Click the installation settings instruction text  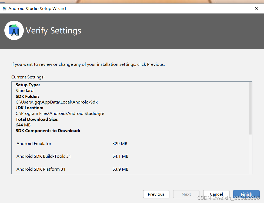[x=88, y=64]
